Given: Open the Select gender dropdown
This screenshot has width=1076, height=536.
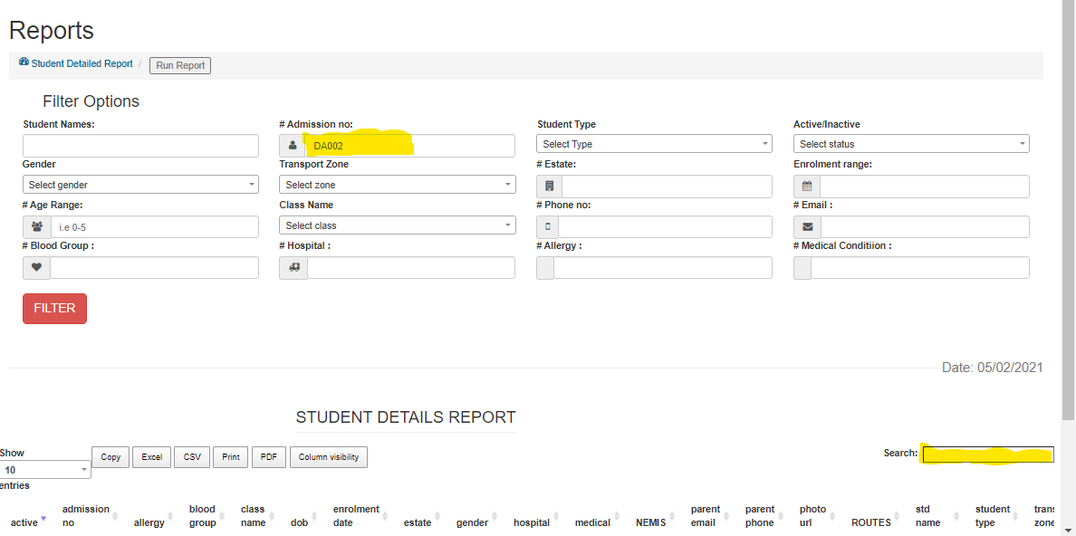Looking at the screenshot, I should pyautogui.click(x=140, y=185).
